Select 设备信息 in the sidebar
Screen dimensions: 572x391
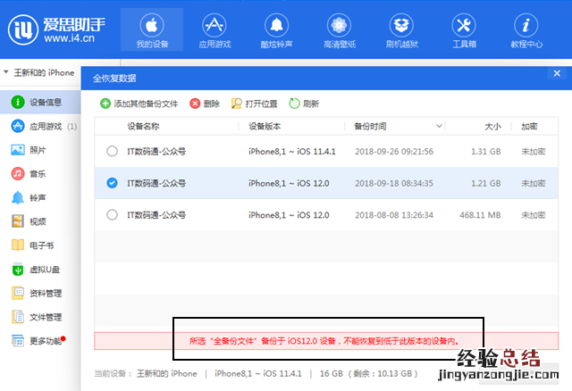pos(40,102)
